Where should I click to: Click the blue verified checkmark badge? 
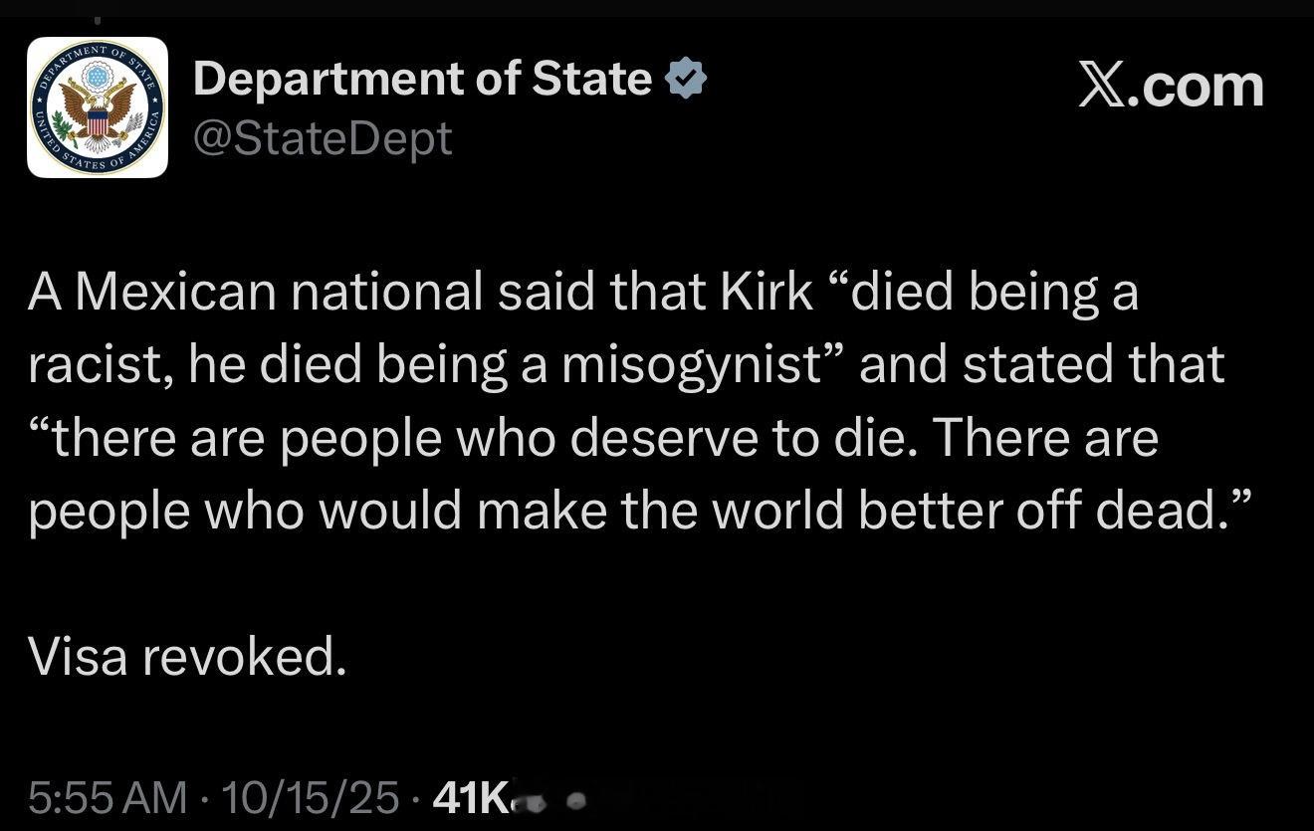point(686,78)
